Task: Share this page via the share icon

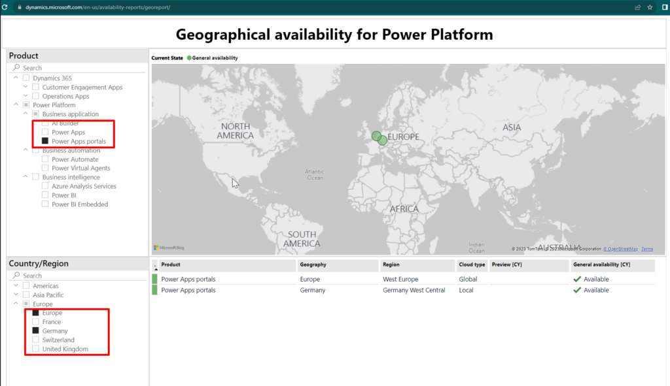Action: tap(637, 7)
